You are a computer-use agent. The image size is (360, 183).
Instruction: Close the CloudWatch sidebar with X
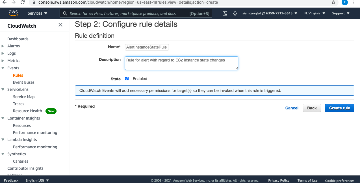(x=60, y=25)
